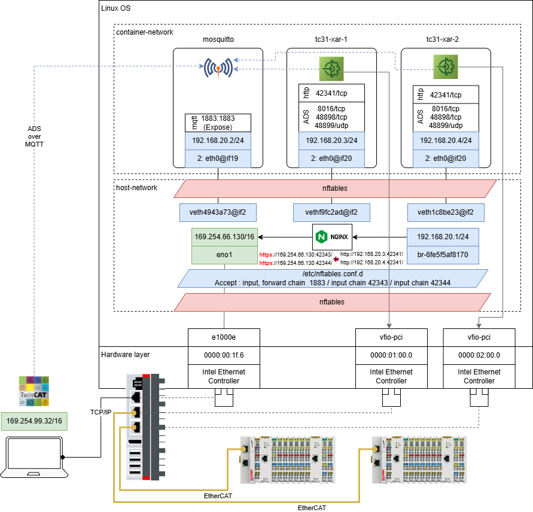The width and height of the screenshot is (533, 512).
Task: Select the laptop computer icon
Action: (34, 457)
